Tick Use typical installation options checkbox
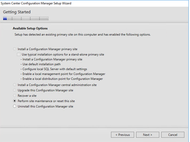The image size is (190, 142). point(19,54)
